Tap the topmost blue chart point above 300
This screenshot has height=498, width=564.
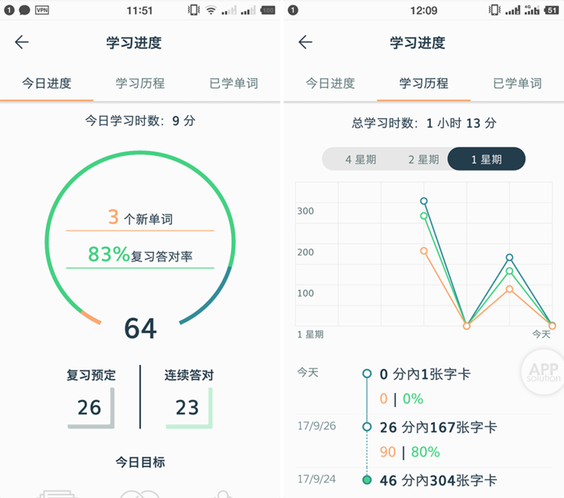(x=424, y=201)
